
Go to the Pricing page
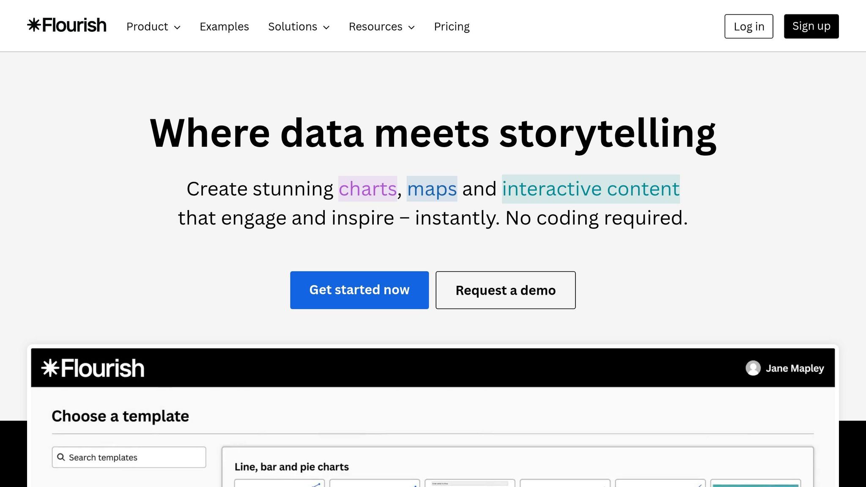(x=452, y=27)
